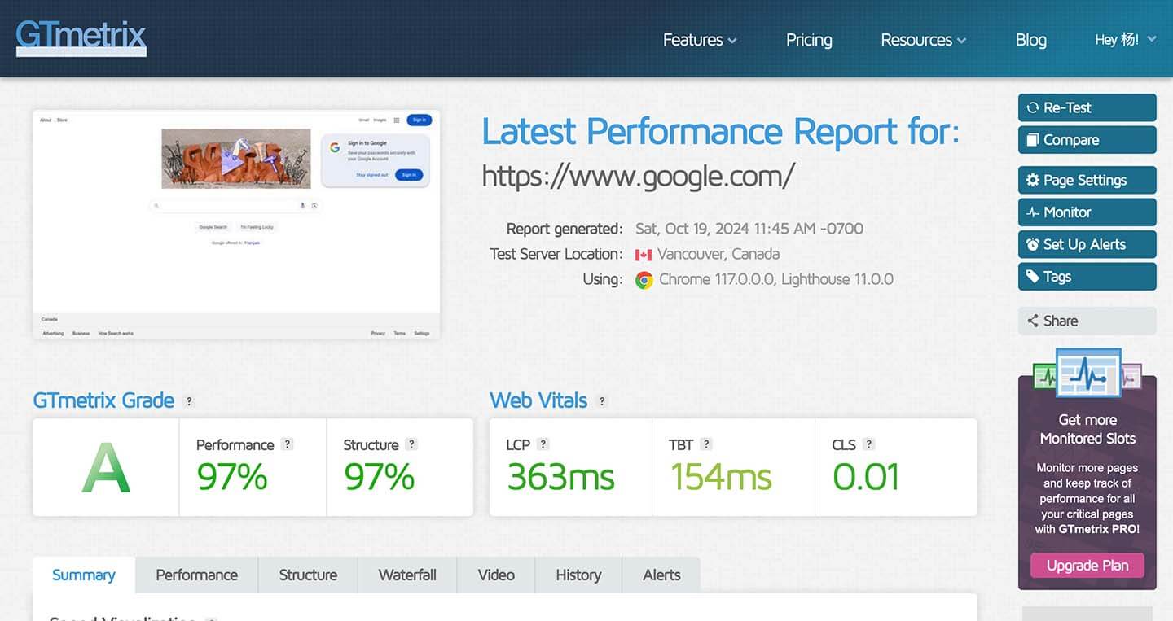Click the GTmetrix Grade heading
The image size is (1173, 621).
[103, 400]
